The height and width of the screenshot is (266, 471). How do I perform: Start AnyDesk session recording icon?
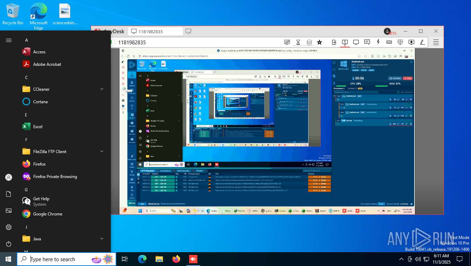coord(411,42)
